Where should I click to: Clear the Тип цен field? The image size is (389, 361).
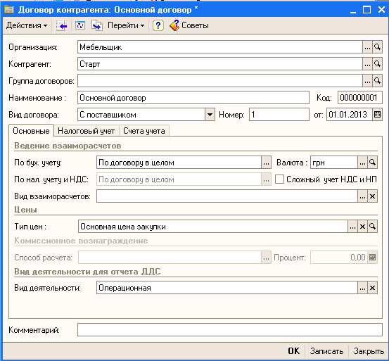click(362, 227)
